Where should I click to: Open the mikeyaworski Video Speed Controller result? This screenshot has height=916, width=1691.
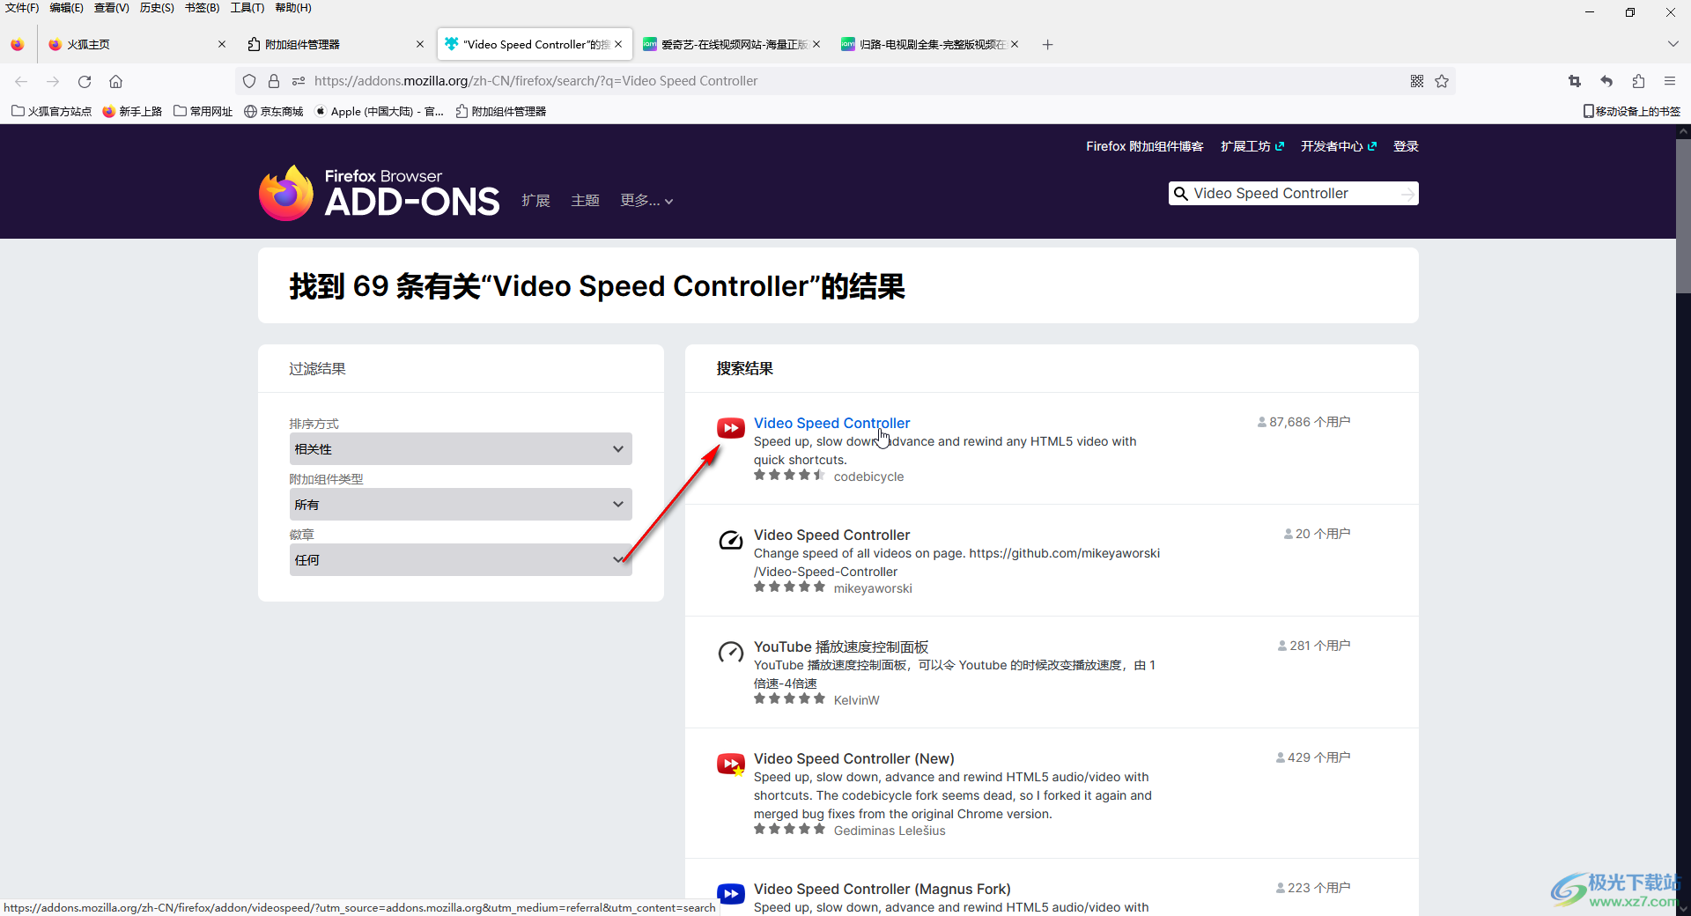click(831, 535)
